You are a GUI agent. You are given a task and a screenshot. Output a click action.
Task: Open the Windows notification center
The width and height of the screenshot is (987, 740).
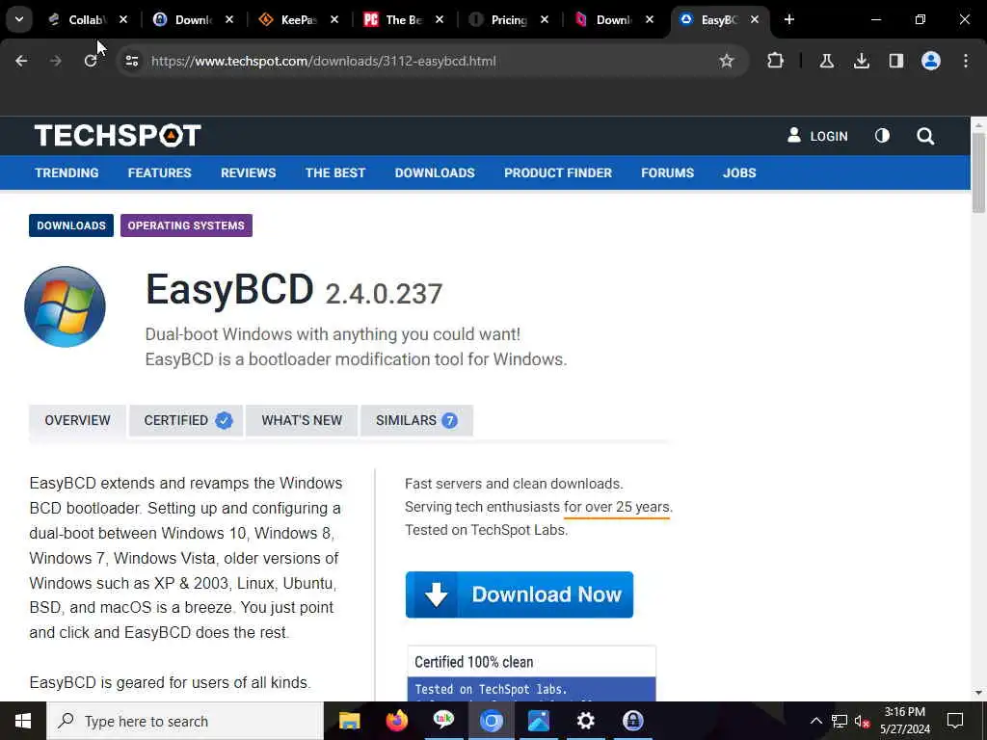pos(955,721)
